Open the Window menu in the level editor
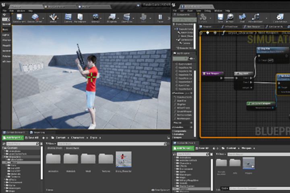The width and height of the screenshot is (290, 193). (21, 11)
